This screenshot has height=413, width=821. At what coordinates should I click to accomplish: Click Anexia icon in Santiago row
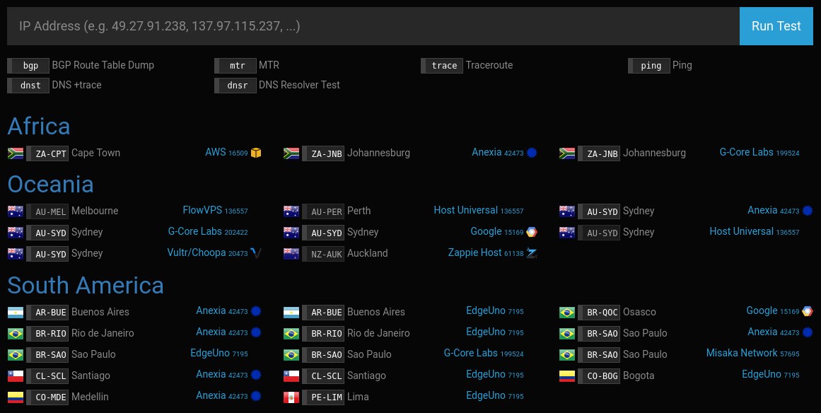256,375
